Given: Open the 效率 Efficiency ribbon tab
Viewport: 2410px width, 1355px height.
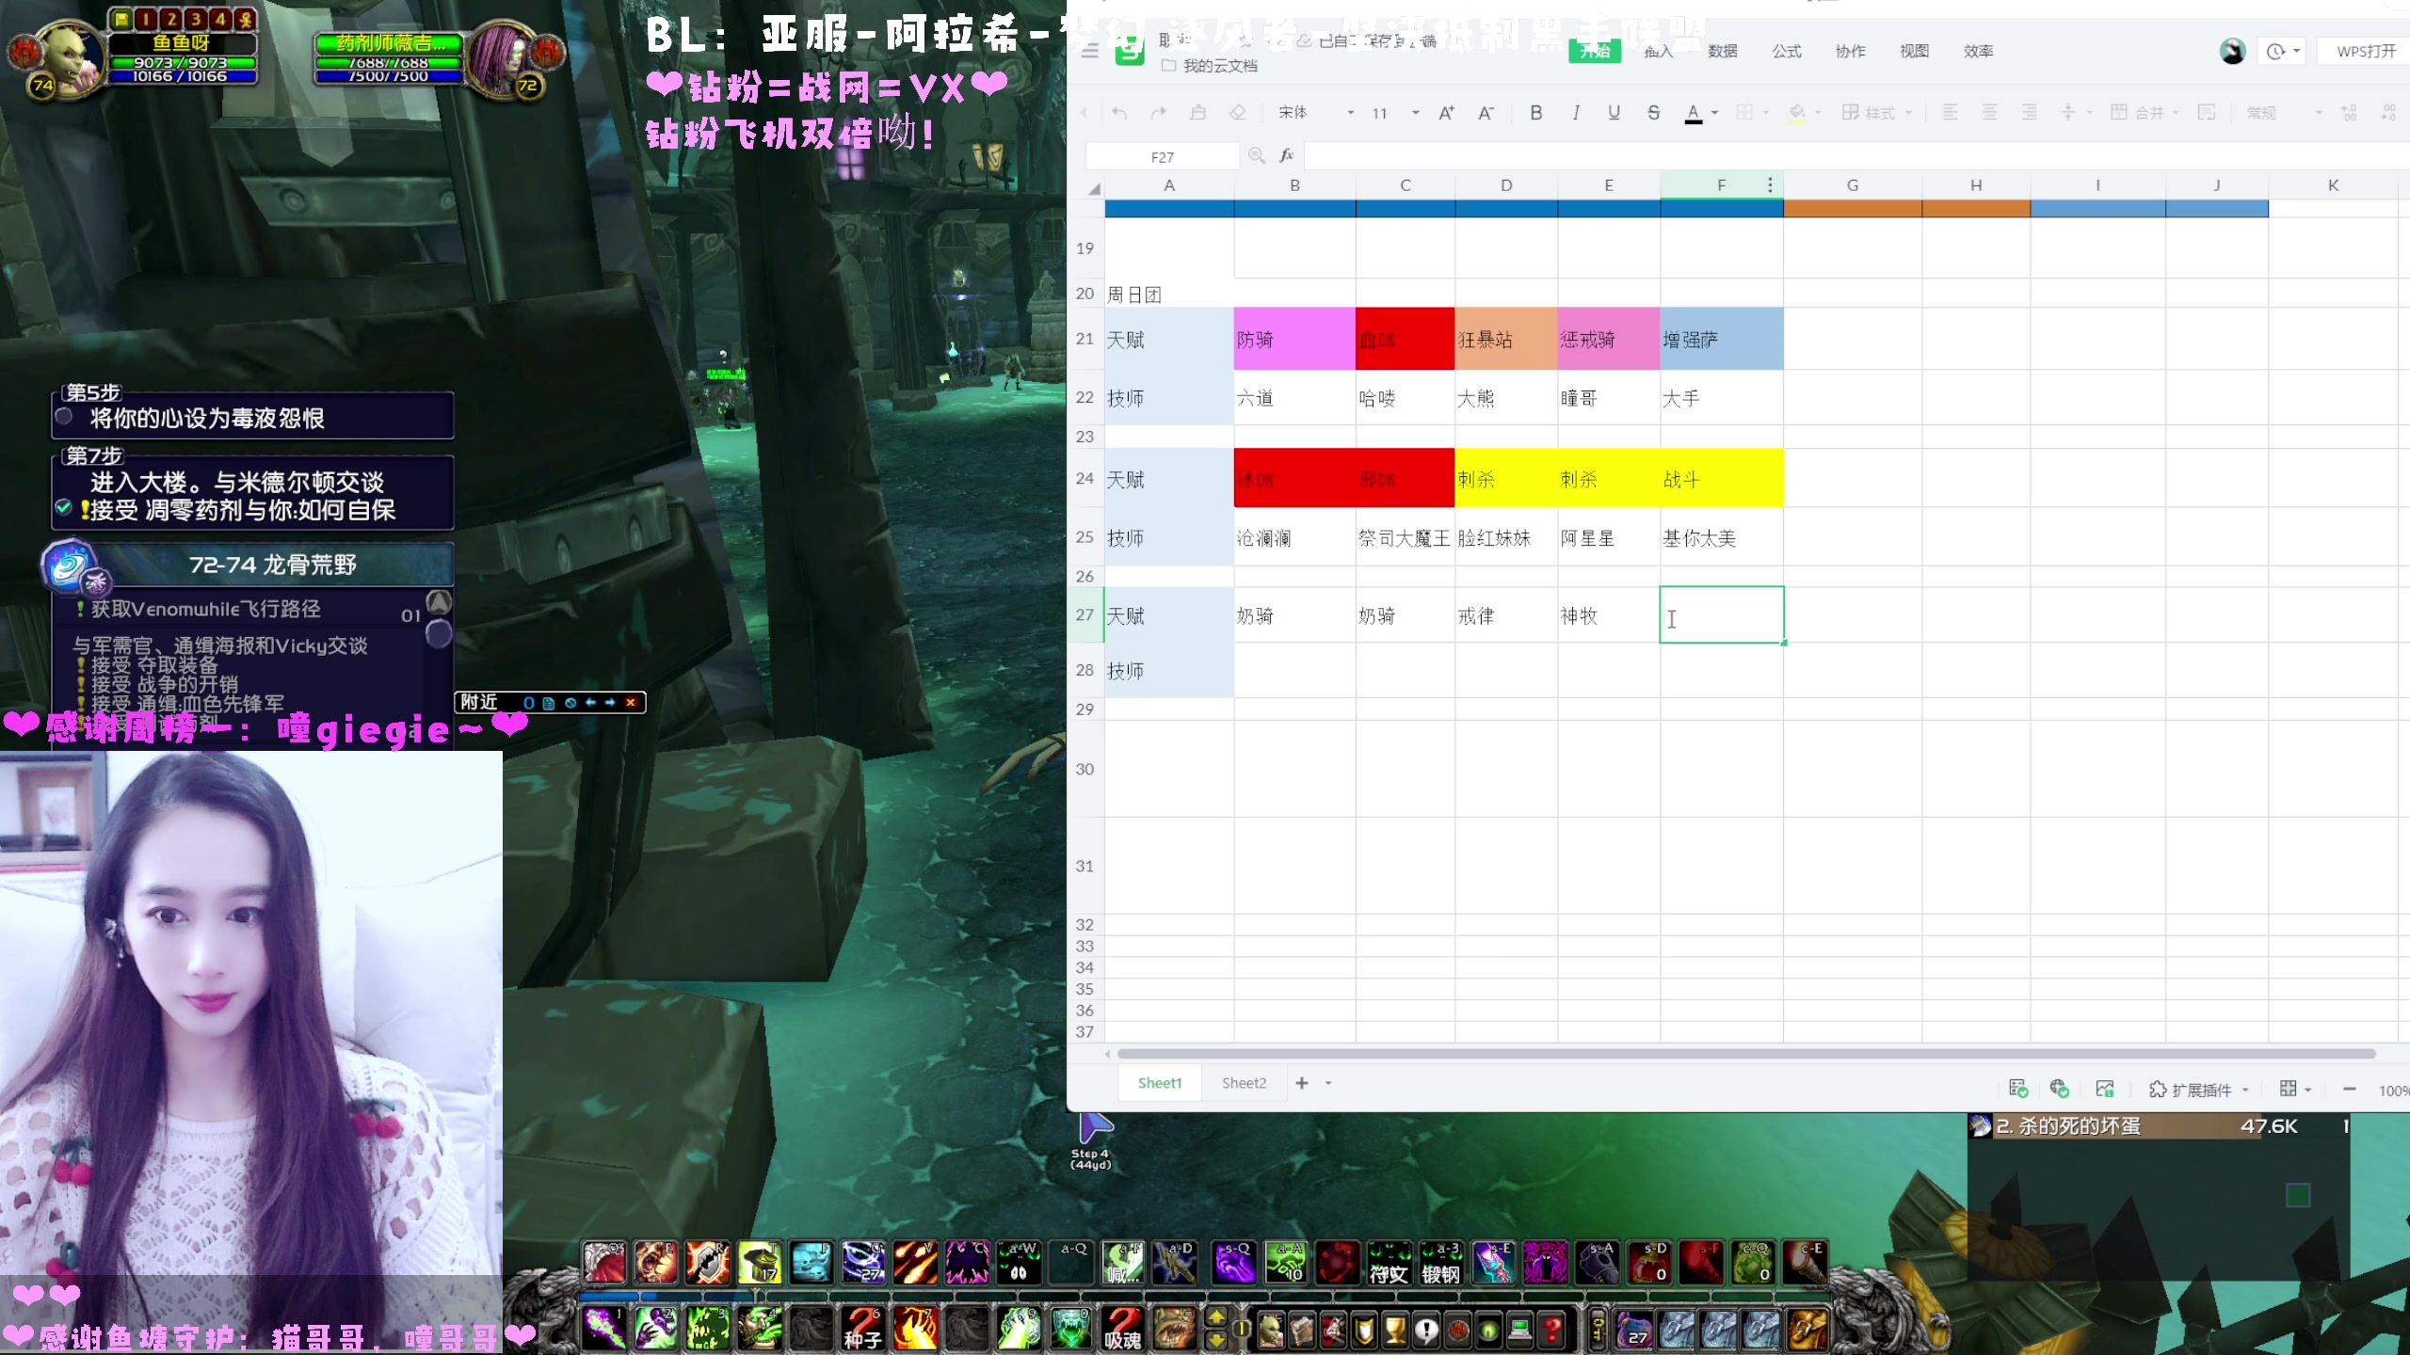Looking at the screenshot, I should 1978,51.
